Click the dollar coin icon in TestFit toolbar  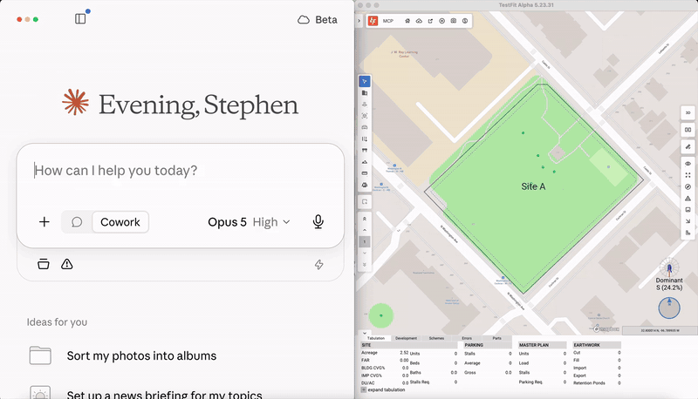click(465, 21)
